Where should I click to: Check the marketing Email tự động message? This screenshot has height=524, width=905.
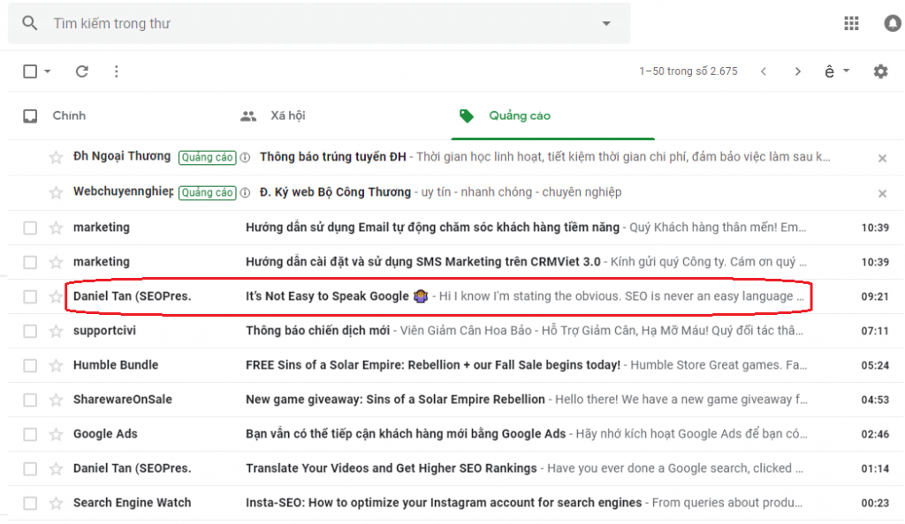pyautogui.click(x=30, y=228)
